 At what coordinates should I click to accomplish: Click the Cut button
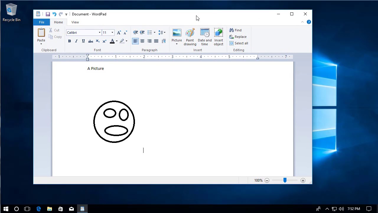(54, 30)
